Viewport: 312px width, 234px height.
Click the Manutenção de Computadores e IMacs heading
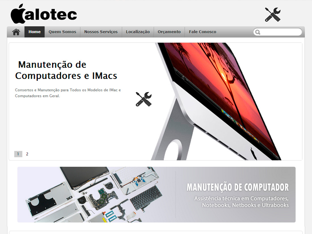click(66, 70)
